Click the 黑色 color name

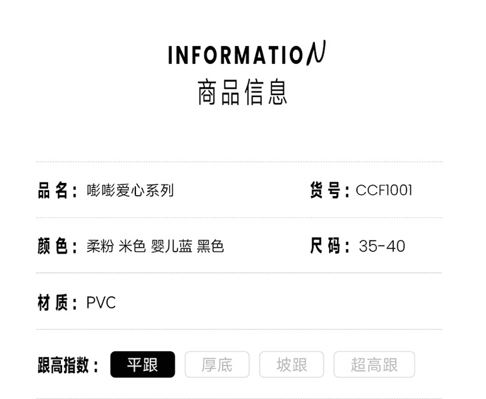pyautogui.click(x=211, y=246)
